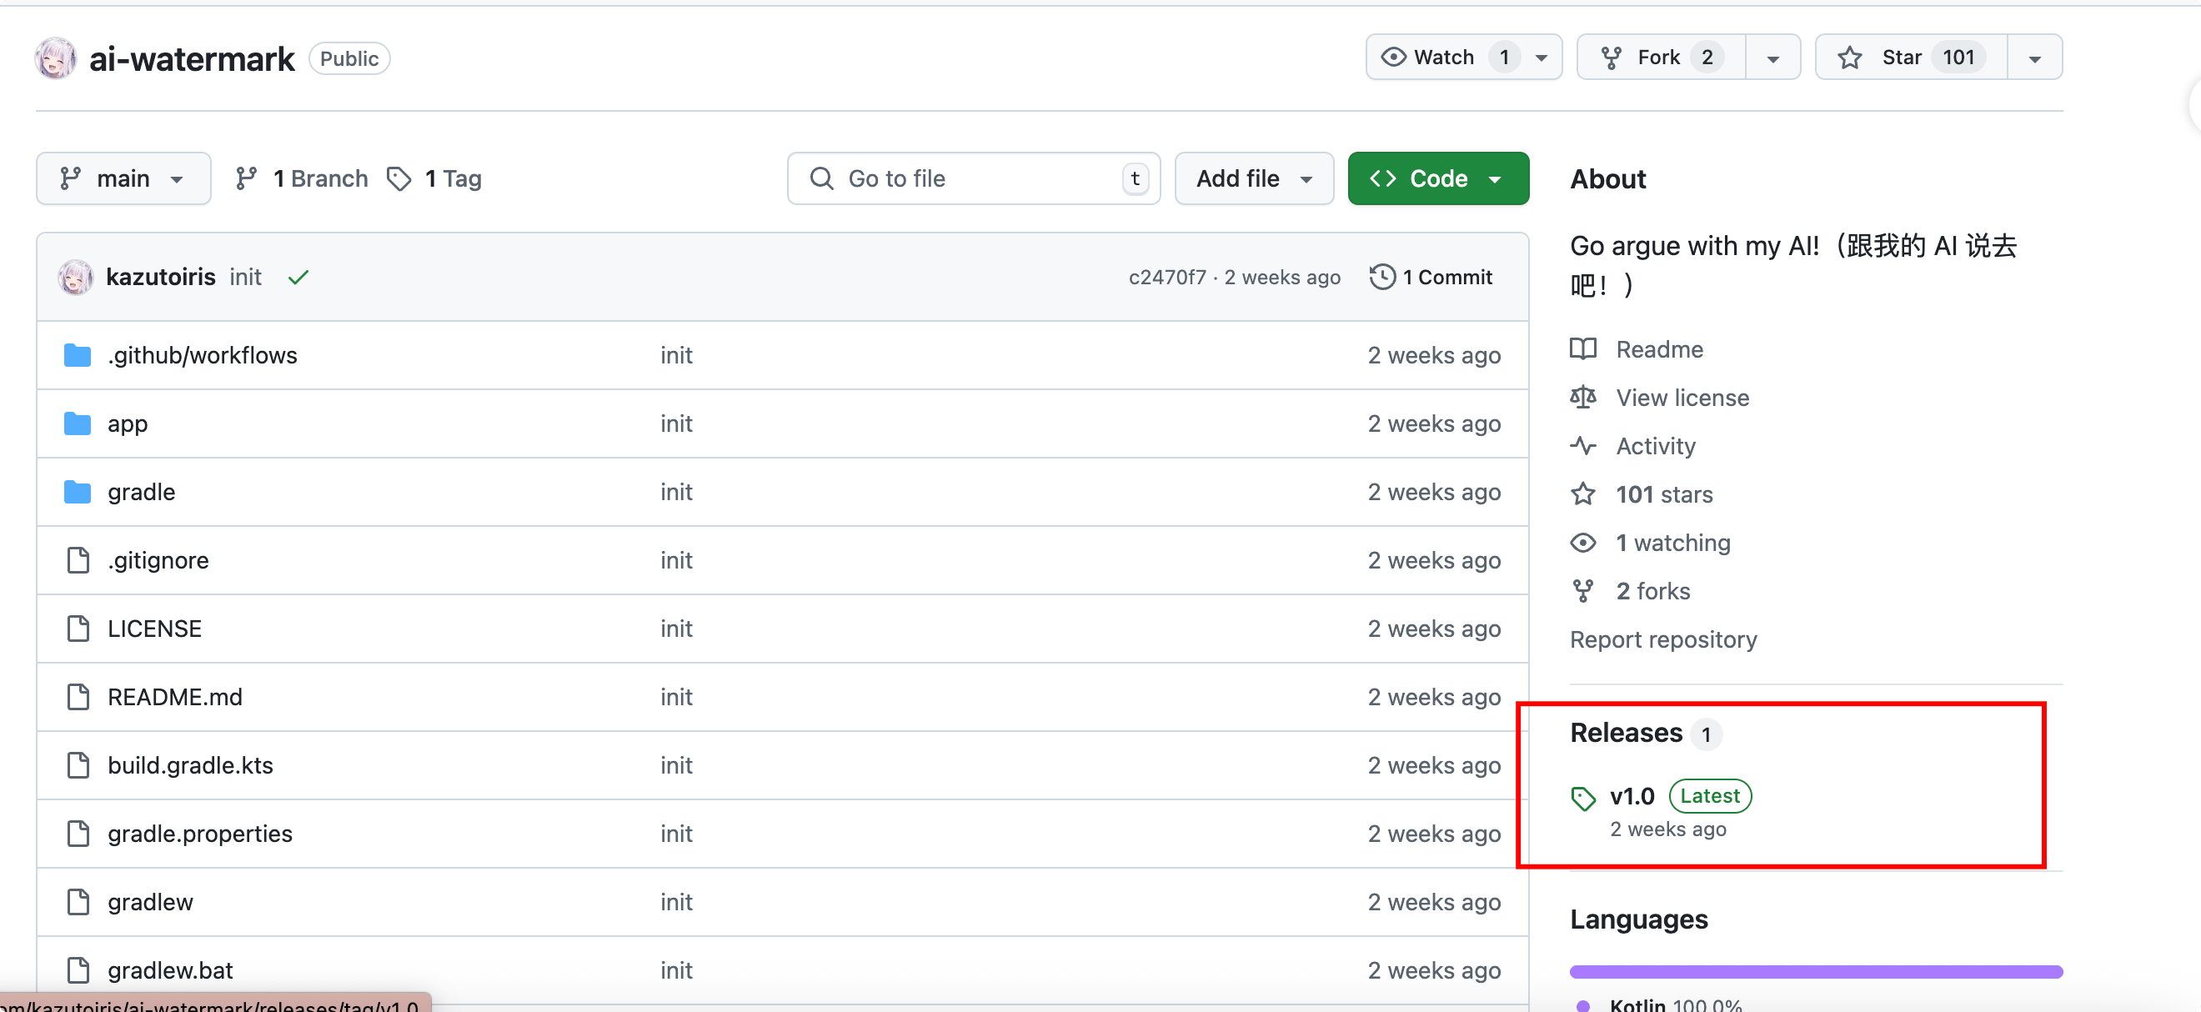
Task: Open the 101 stars link
Action: point(1664,493)
